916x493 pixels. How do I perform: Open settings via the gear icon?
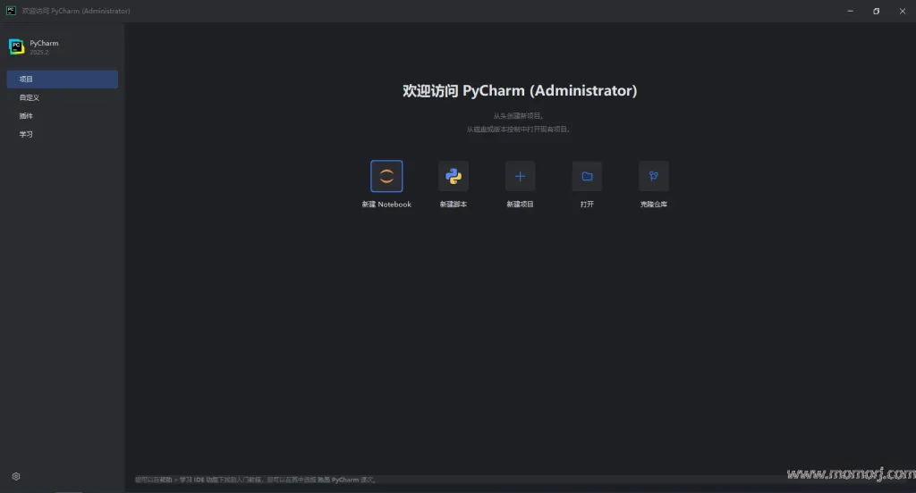tap(16, 477)
